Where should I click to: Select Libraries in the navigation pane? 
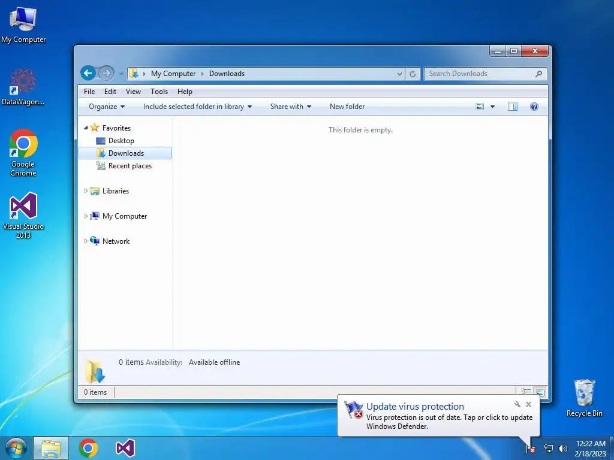click(116, 191)
